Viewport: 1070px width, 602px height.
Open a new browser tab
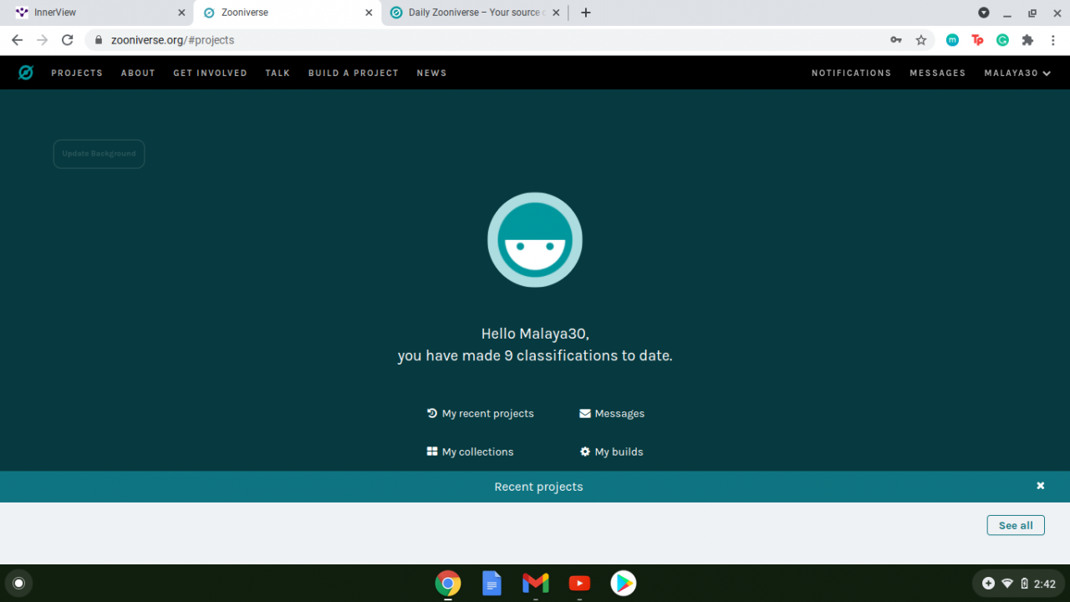[585, 13]
